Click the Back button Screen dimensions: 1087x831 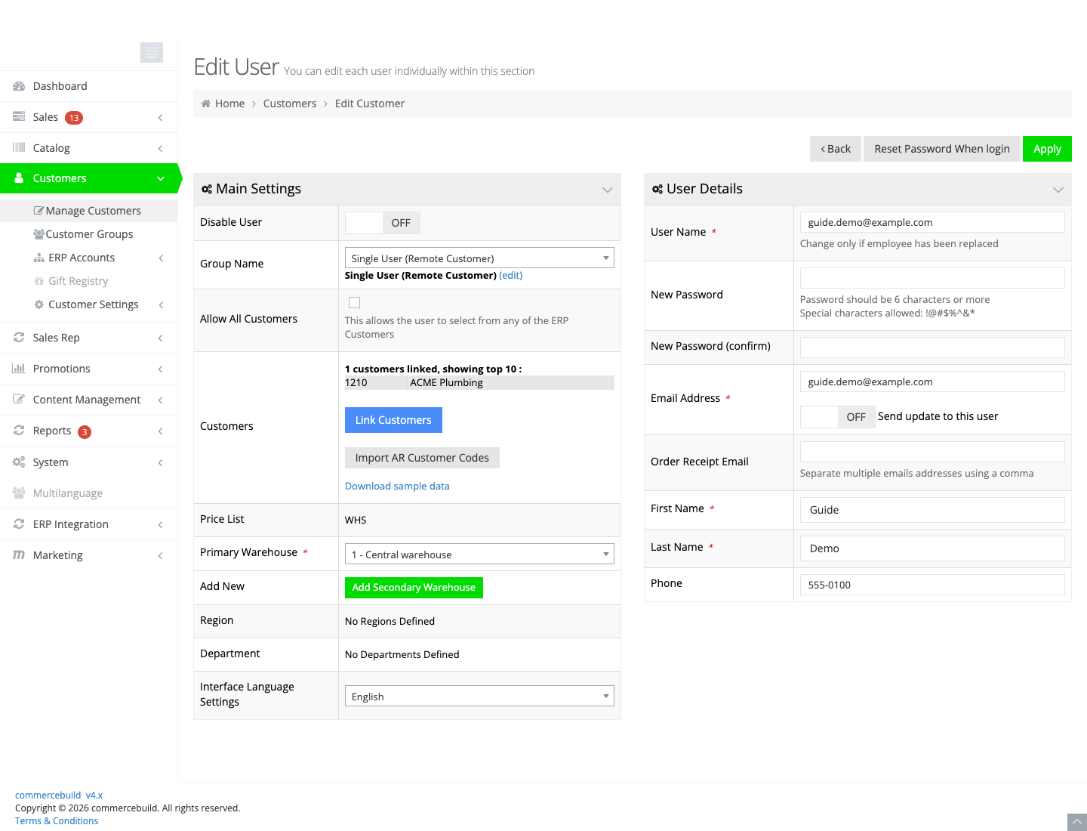[x=836, y=149]
